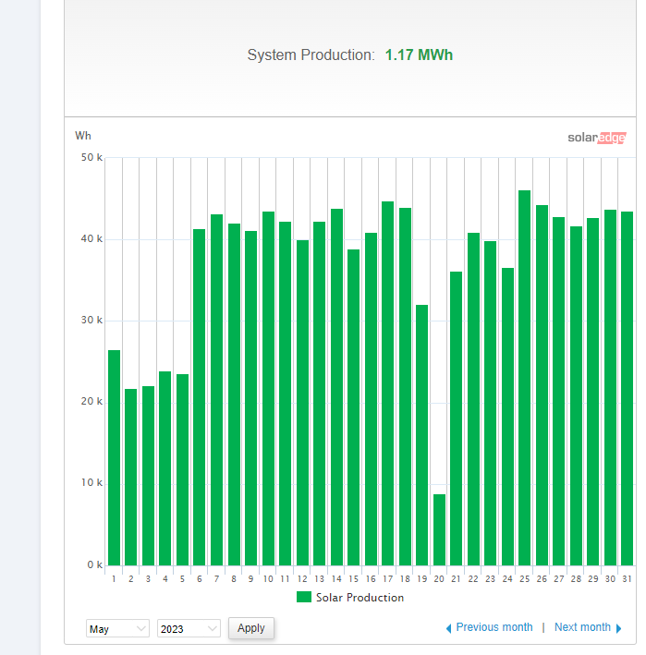Select the short bar for day 20
The height and width of the screenshot is (655, 646).
point(440,529)
